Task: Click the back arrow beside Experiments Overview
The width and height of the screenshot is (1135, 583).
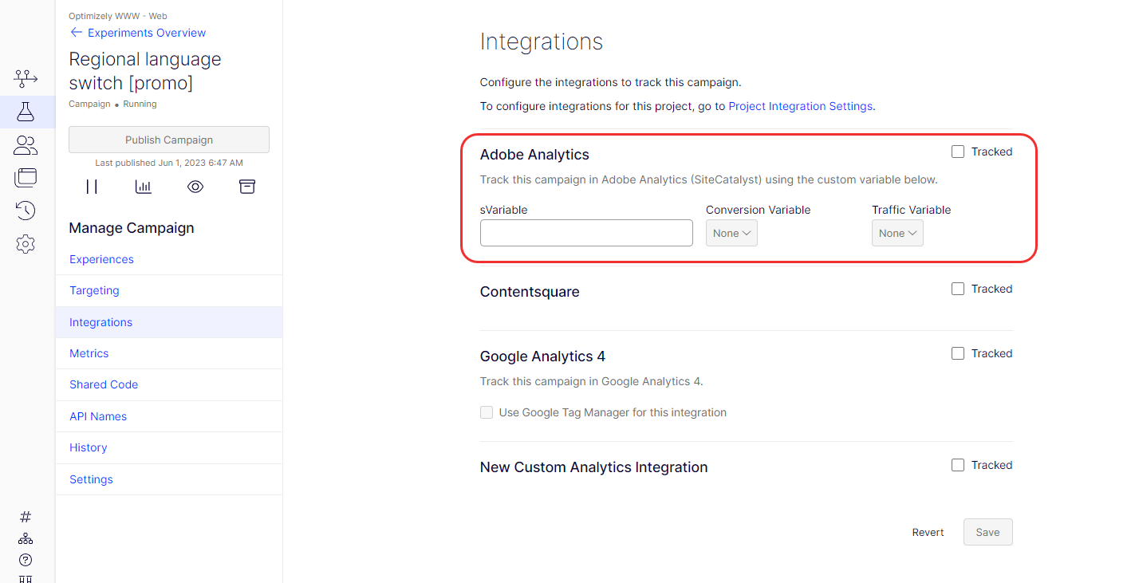Action: click(x=77, y=33)
